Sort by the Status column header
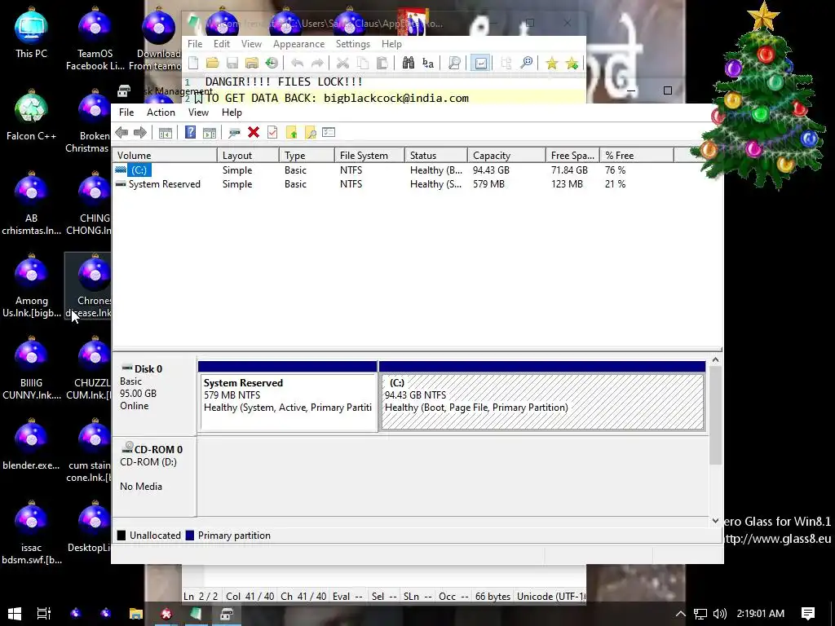 [436, 156]
